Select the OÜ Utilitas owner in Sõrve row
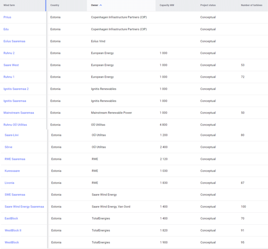The height and width of the screenshot is (249, 268). [99, 147]
